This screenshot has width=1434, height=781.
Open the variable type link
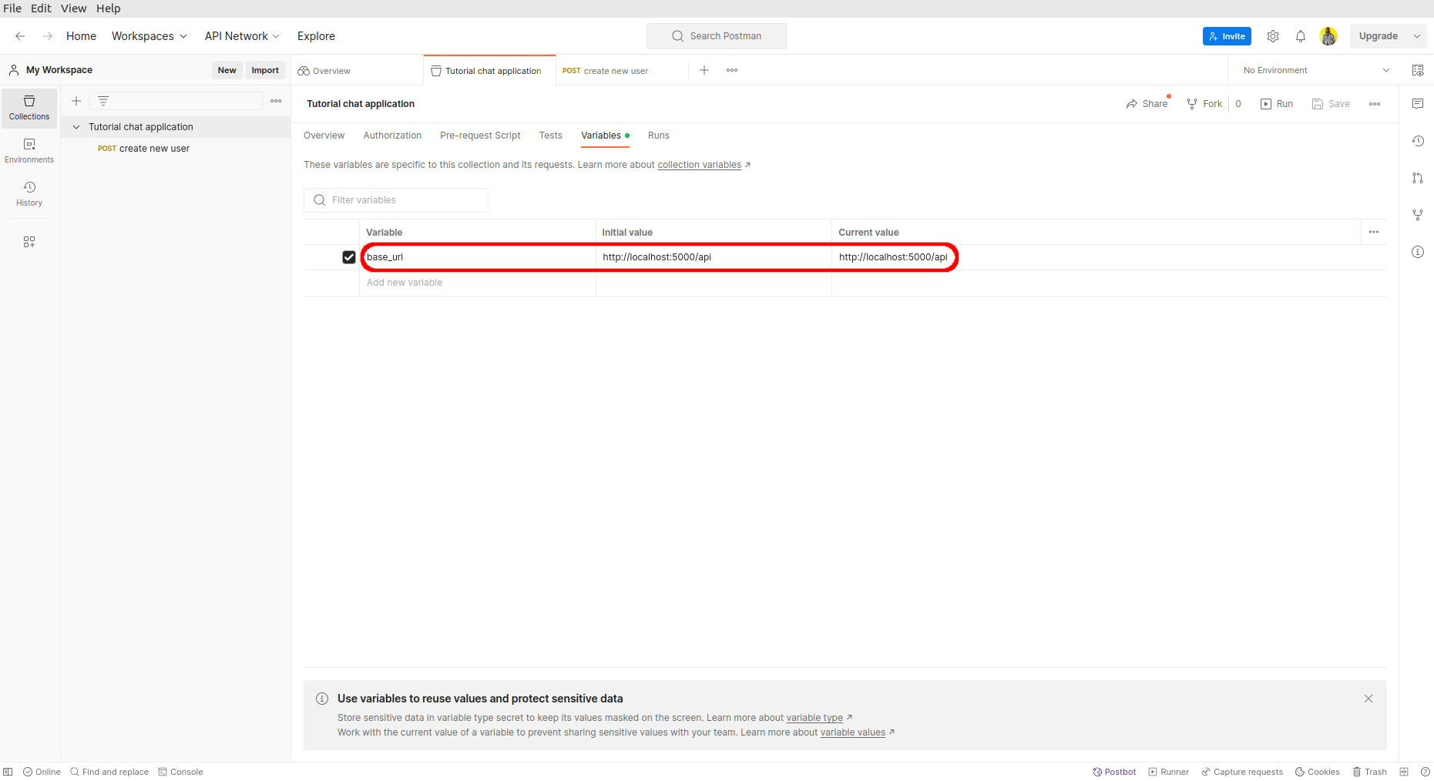click(814, 718)
